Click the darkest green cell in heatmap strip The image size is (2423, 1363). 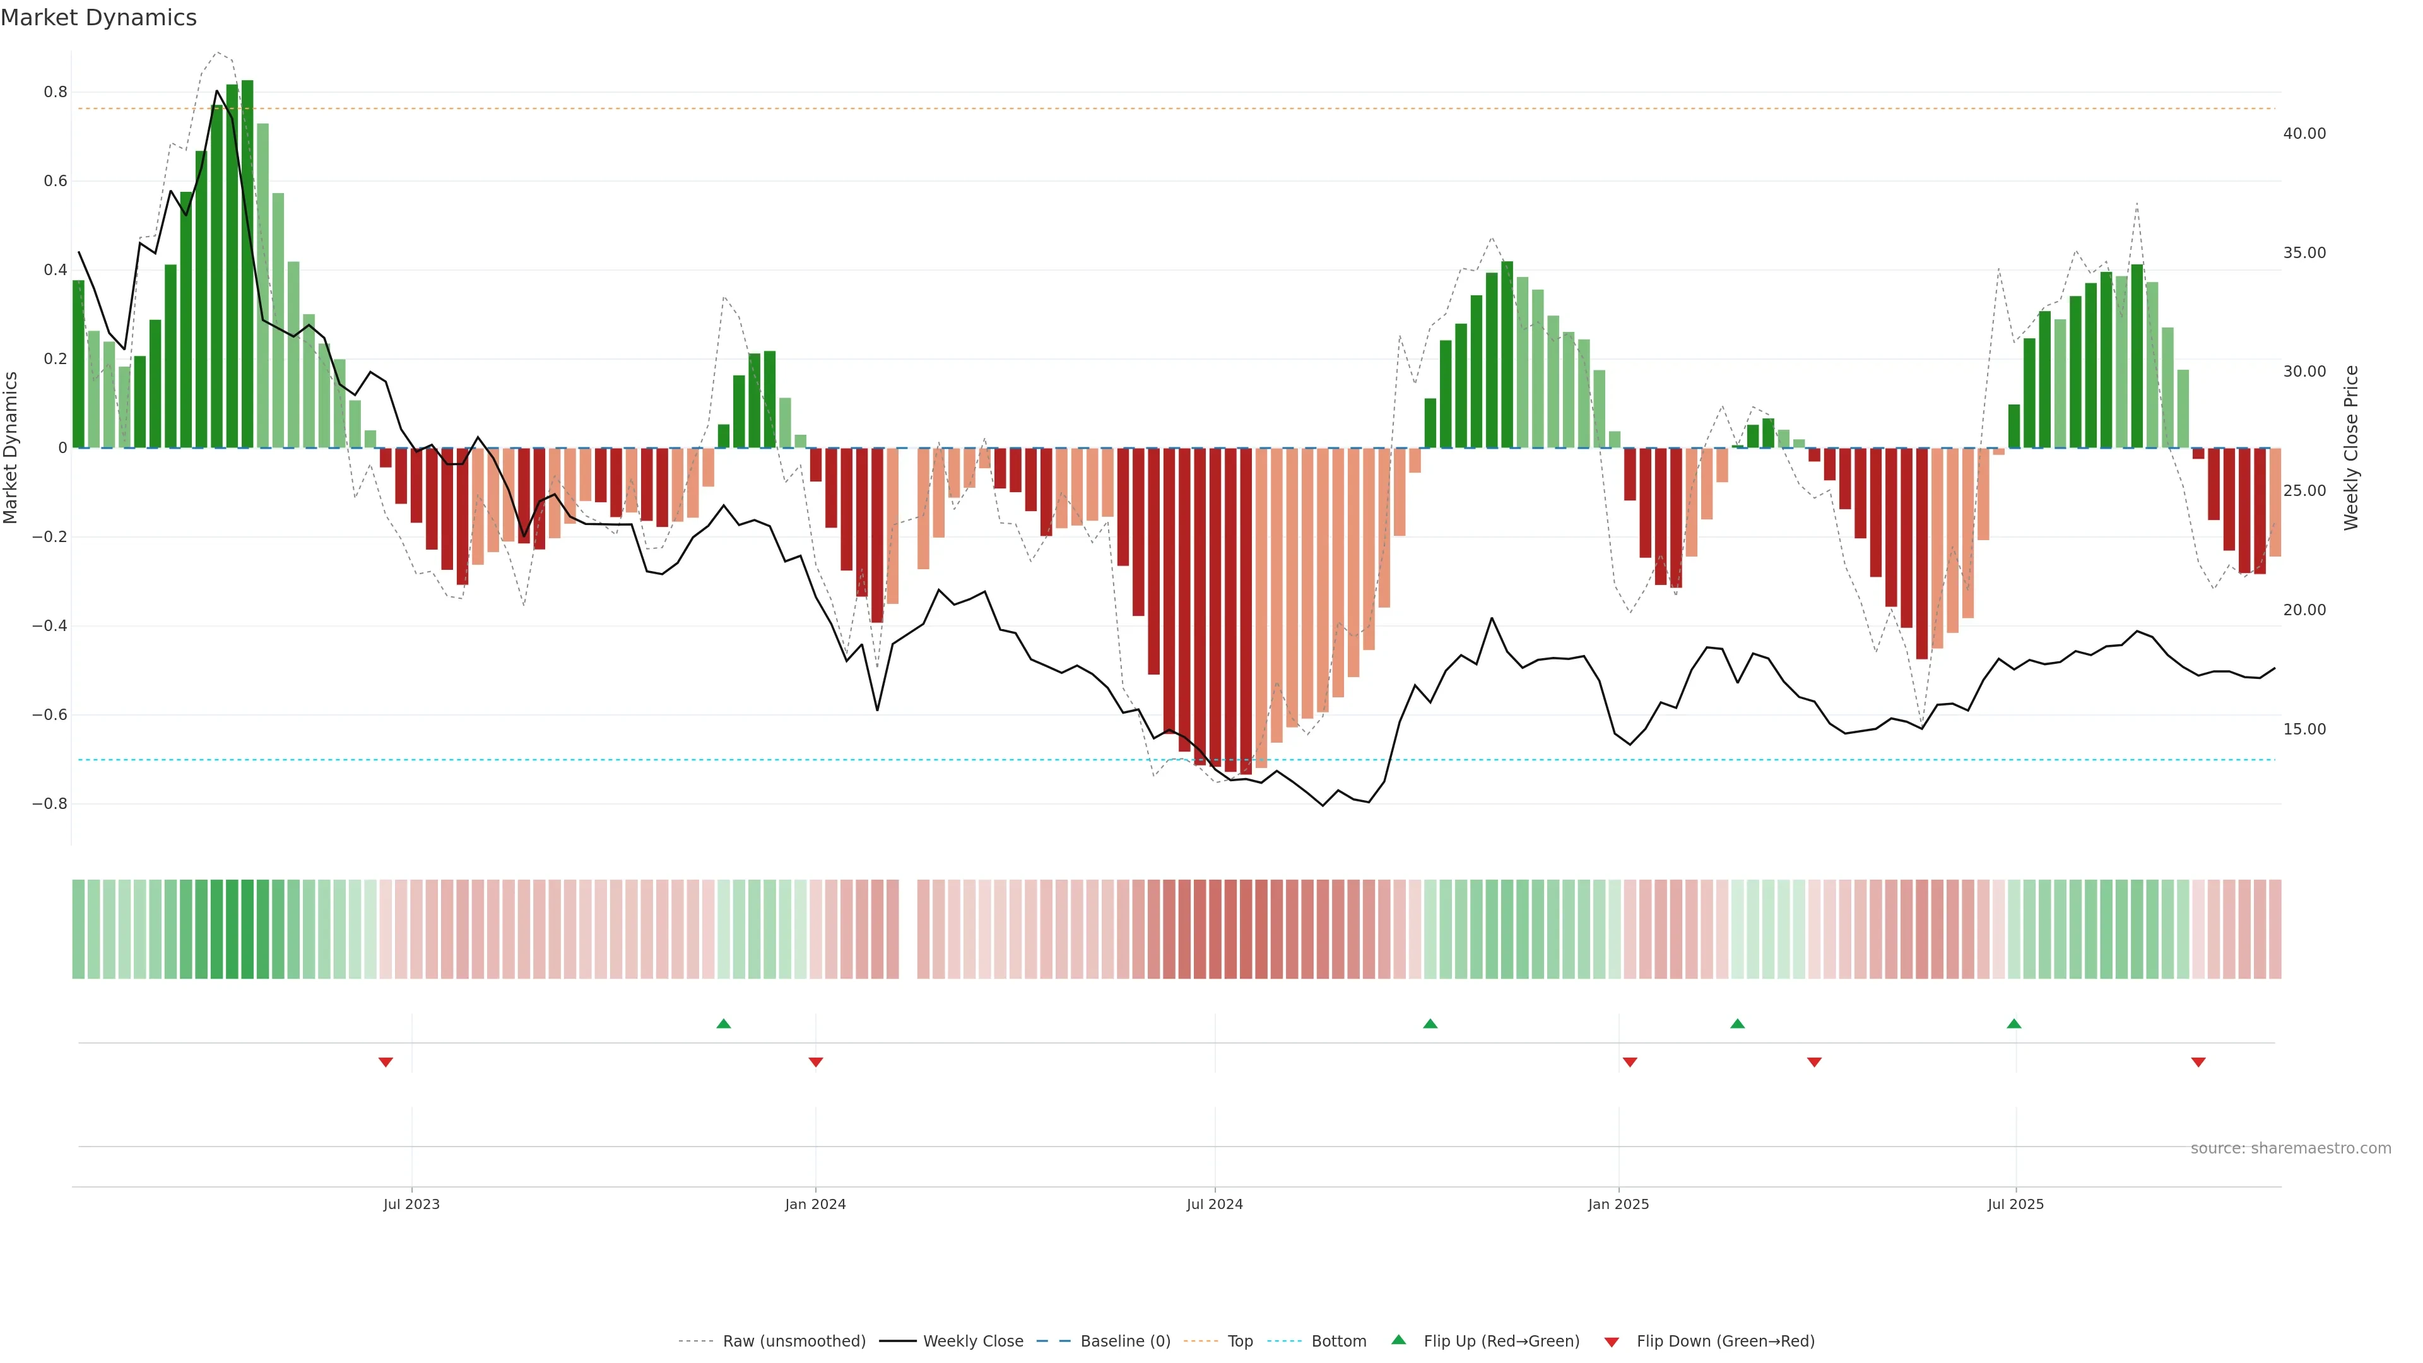click(247, 929)
